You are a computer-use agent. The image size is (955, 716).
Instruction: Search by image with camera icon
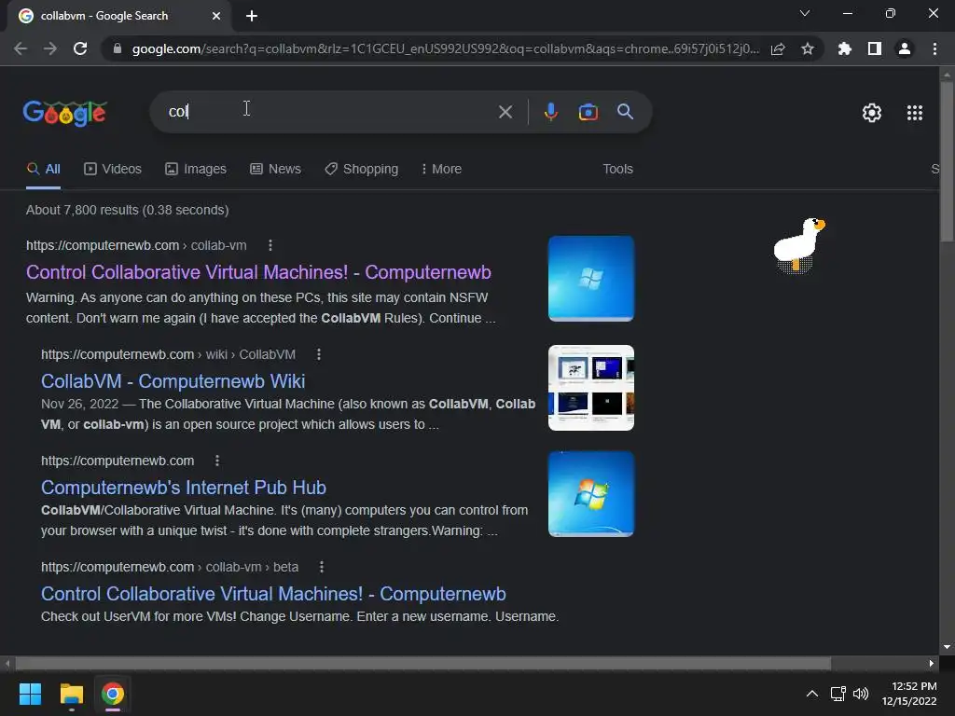click(x=588, y=112)
